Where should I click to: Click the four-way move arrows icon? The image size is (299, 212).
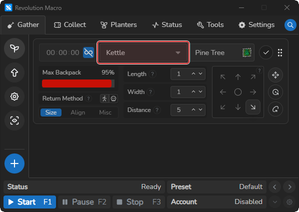click(275, 75)
